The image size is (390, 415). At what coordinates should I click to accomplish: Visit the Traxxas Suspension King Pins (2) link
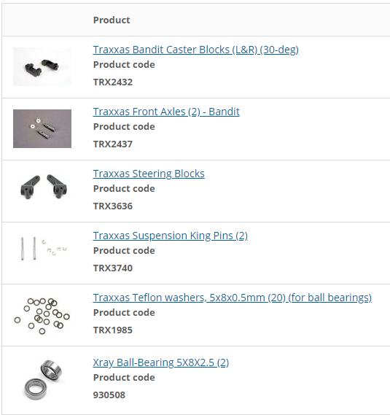tap(170, 236)
